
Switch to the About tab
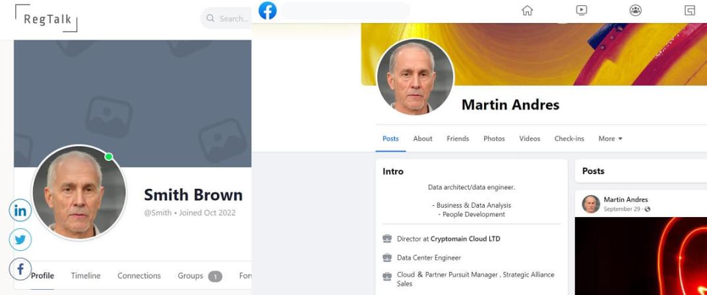(423, 139)
